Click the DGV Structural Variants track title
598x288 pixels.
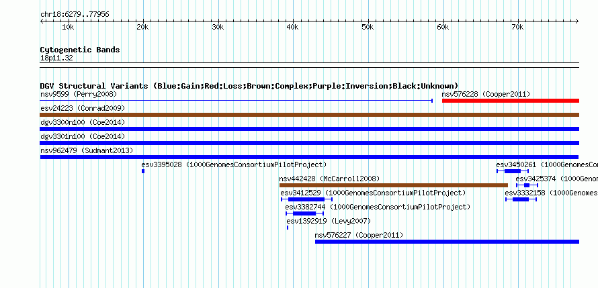pyautogui.click(x=249, y=86)
